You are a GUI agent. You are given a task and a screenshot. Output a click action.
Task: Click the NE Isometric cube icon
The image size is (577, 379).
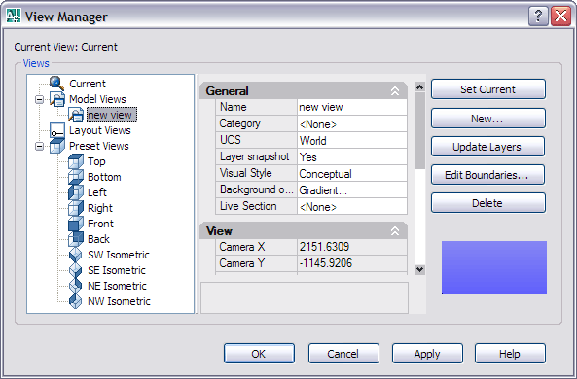pos(76,286)
